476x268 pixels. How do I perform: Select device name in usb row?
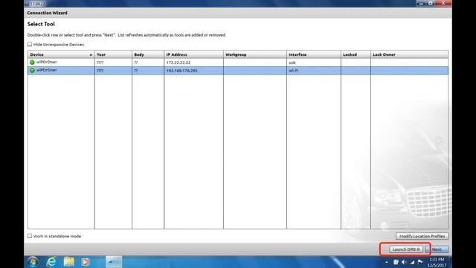click(x=46, y=62)
